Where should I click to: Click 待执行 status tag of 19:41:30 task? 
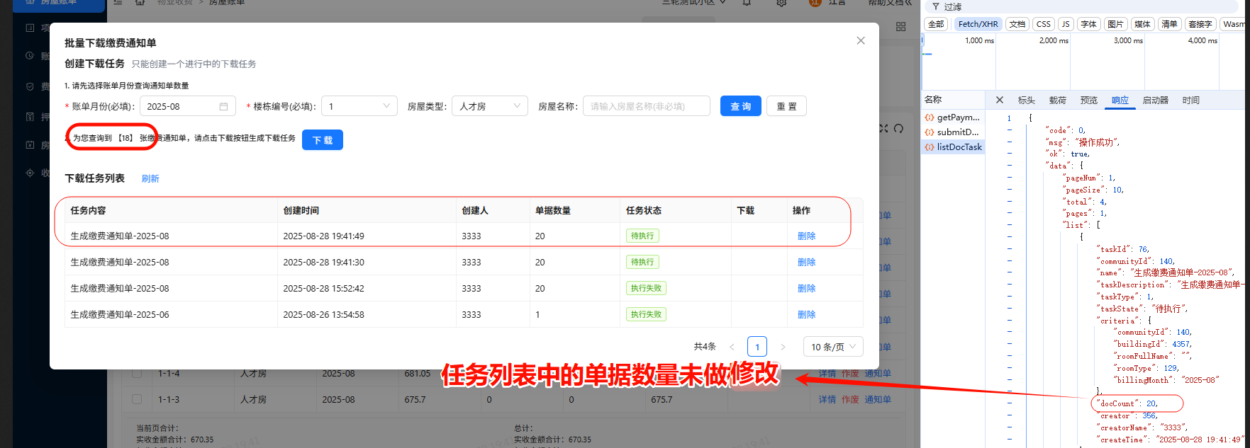coord(642,262)
